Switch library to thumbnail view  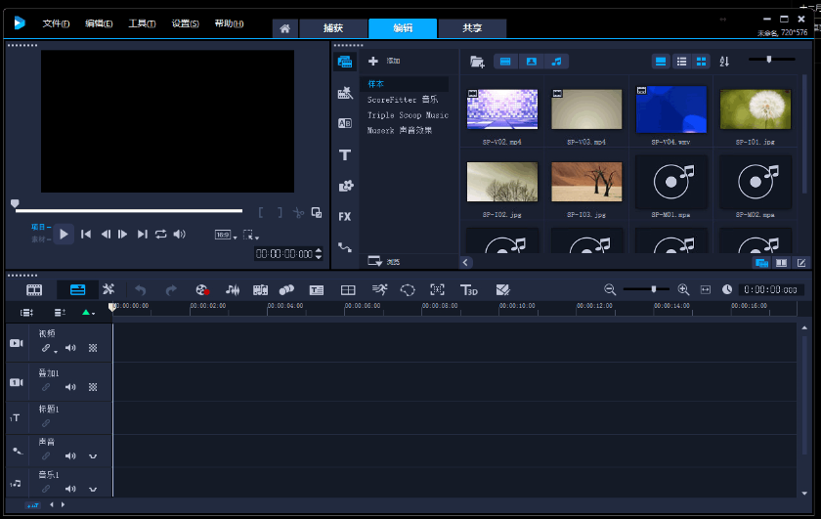[x=701, y=62]
